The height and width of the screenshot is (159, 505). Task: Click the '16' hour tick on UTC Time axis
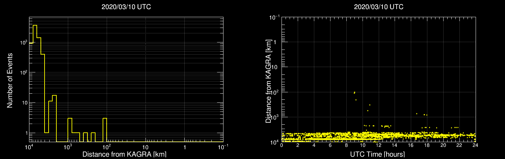411,146
